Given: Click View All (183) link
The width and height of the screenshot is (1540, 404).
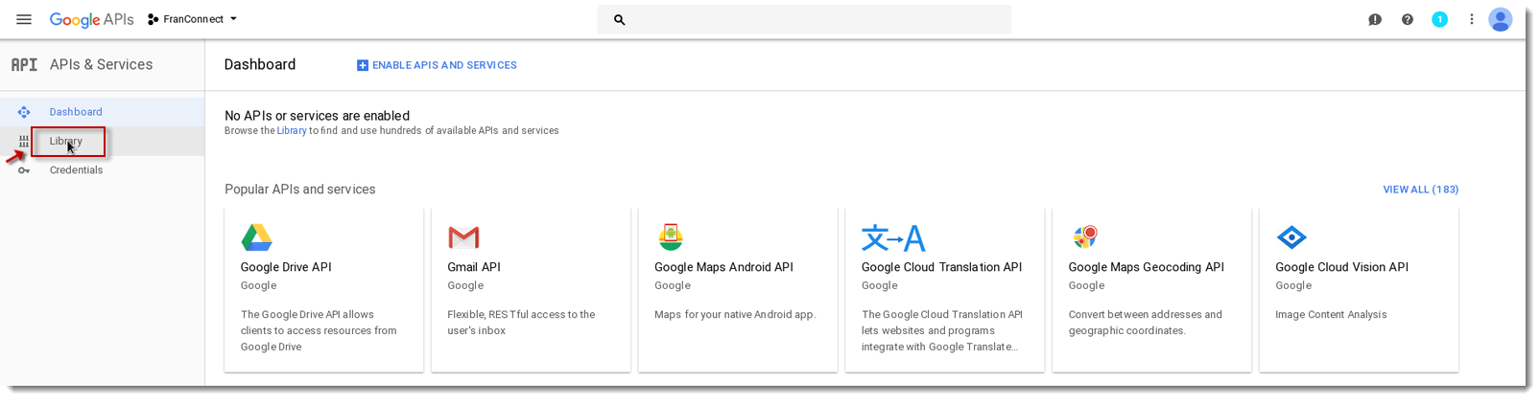Looking at the screenshot, I should point(1420,190).
